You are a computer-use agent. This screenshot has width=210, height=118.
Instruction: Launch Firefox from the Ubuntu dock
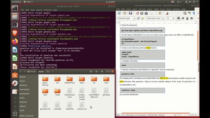(x=15, y=41)
